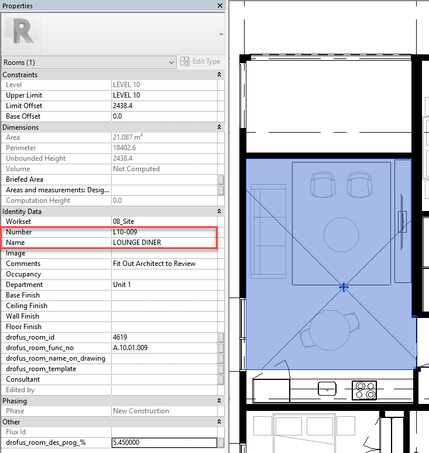The image size is (429, 453).
Task: Click the Limit Offset value field
Action: (163, 106)
